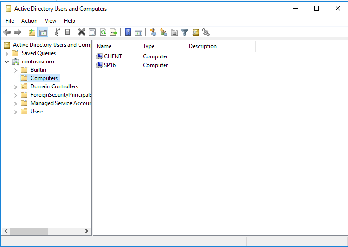Toggle Show/Hide Action Pane icon

139,32
